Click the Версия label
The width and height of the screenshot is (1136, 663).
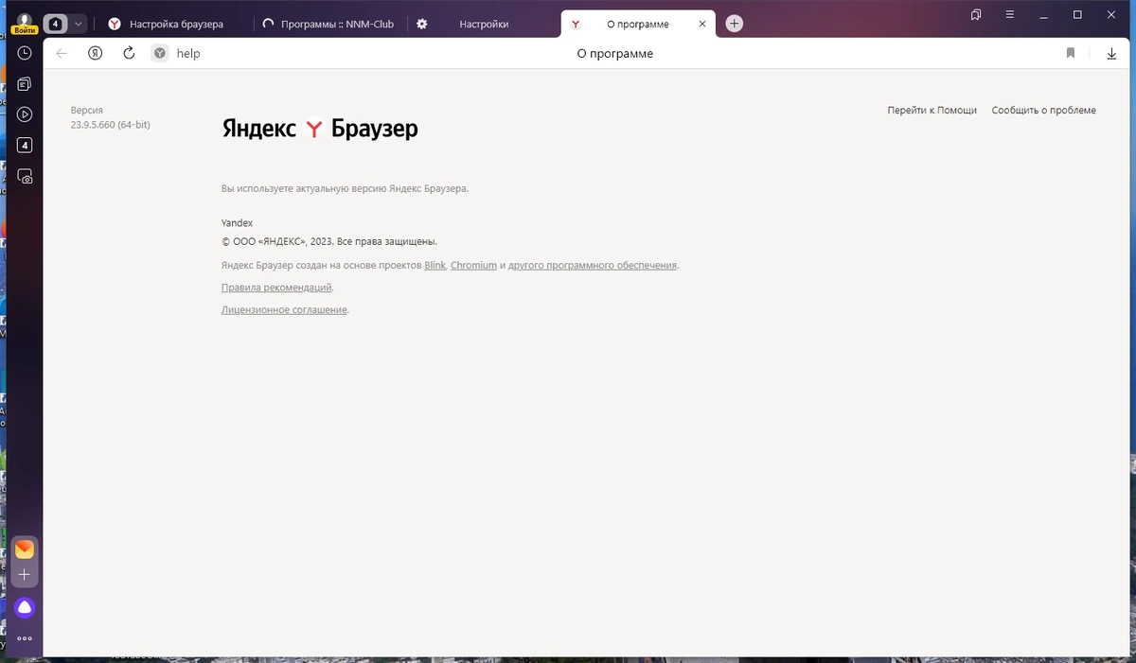[86, 111]
